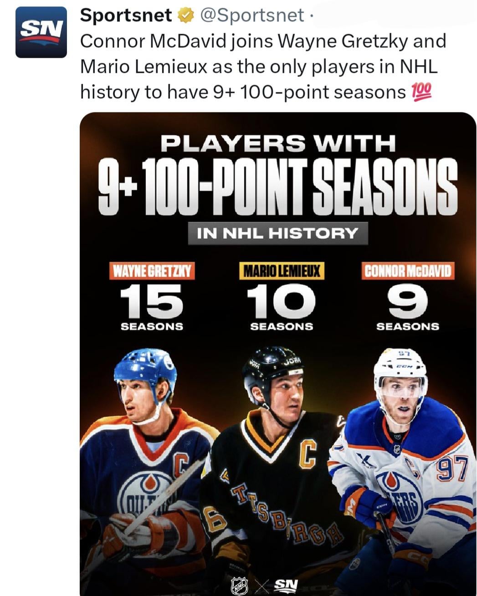Click the Sportsnet profile avatar
This screenshot has width=477, height=596.
41,32
